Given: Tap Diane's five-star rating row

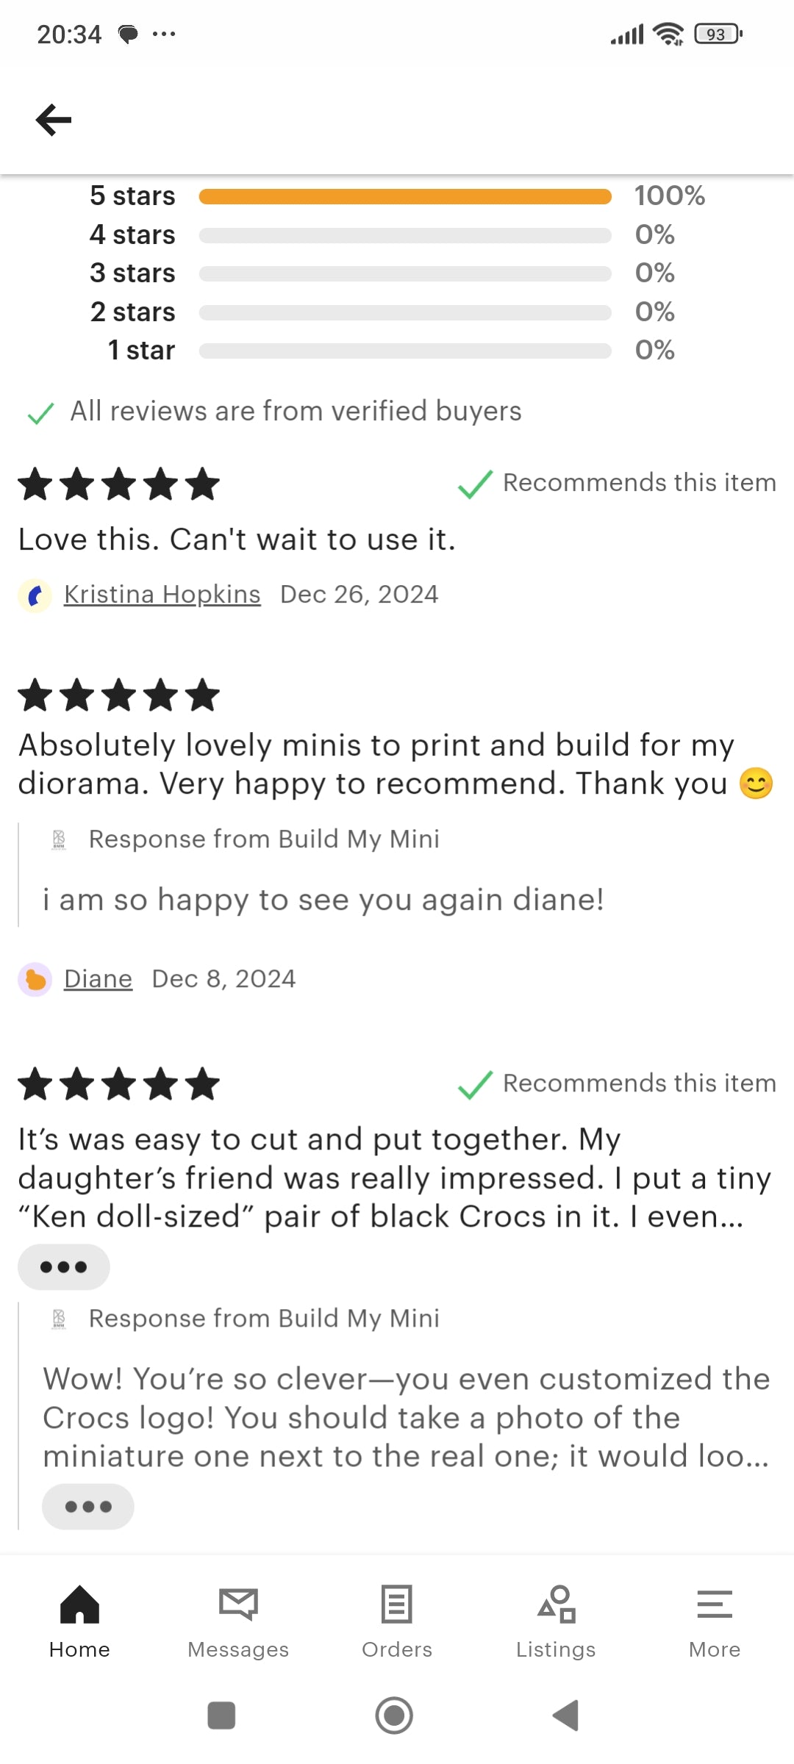Looking at the screenshot, I should tap(118, 696).
